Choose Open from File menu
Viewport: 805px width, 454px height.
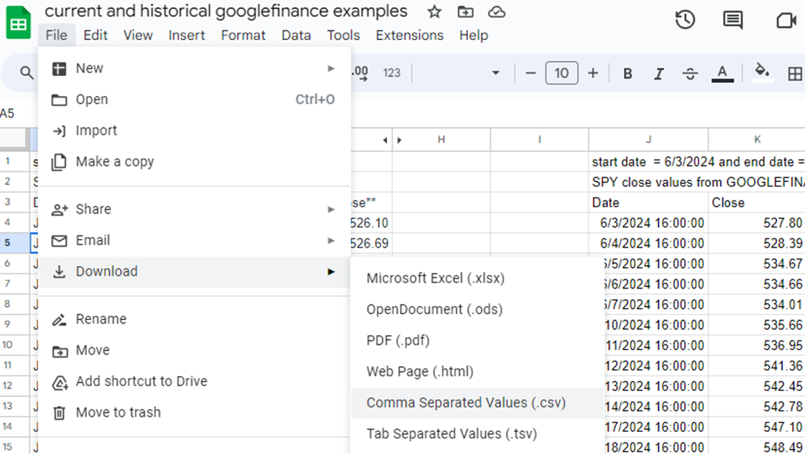[194, 100]
